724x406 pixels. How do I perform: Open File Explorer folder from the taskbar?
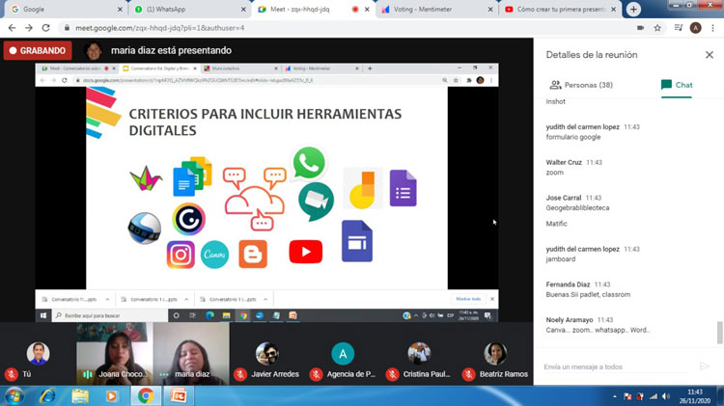click(x=80, y=396)
